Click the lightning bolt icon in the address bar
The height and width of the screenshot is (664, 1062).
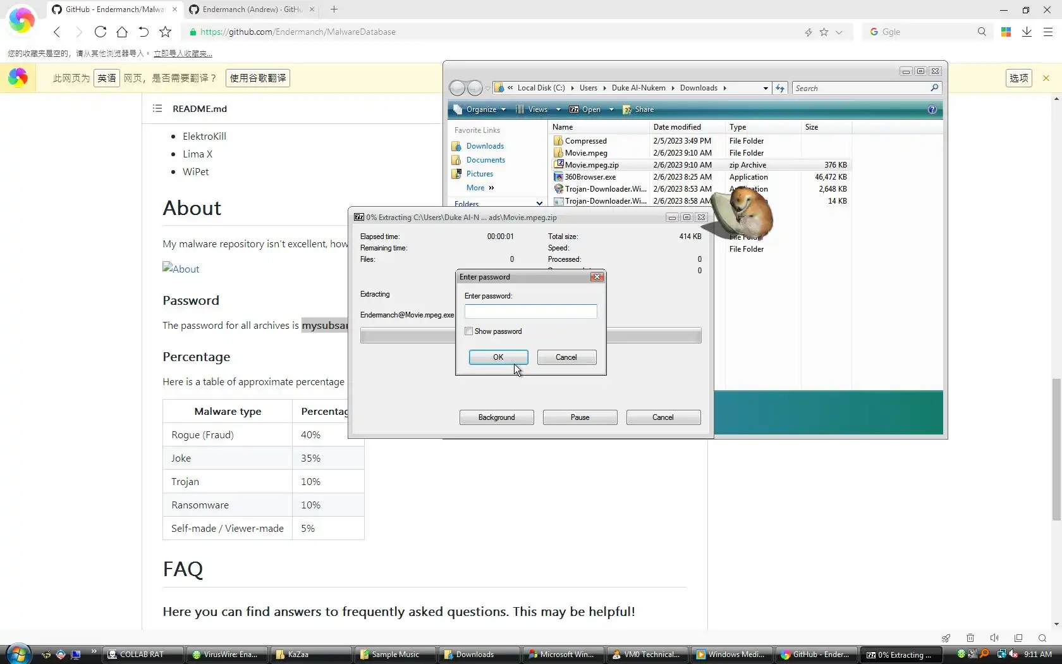808,32
